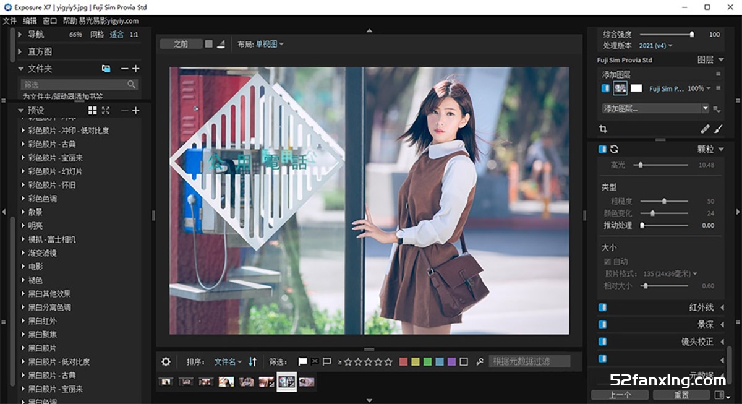The width and height of the screenshot is (742, 404).
Task: Click the search magnifier in folder filter
Action: (132, 84)
